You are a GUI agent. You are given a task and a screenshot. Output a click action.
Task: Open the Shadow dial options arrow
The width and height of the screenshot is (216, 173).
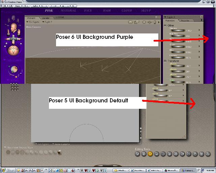click(199, 30)
